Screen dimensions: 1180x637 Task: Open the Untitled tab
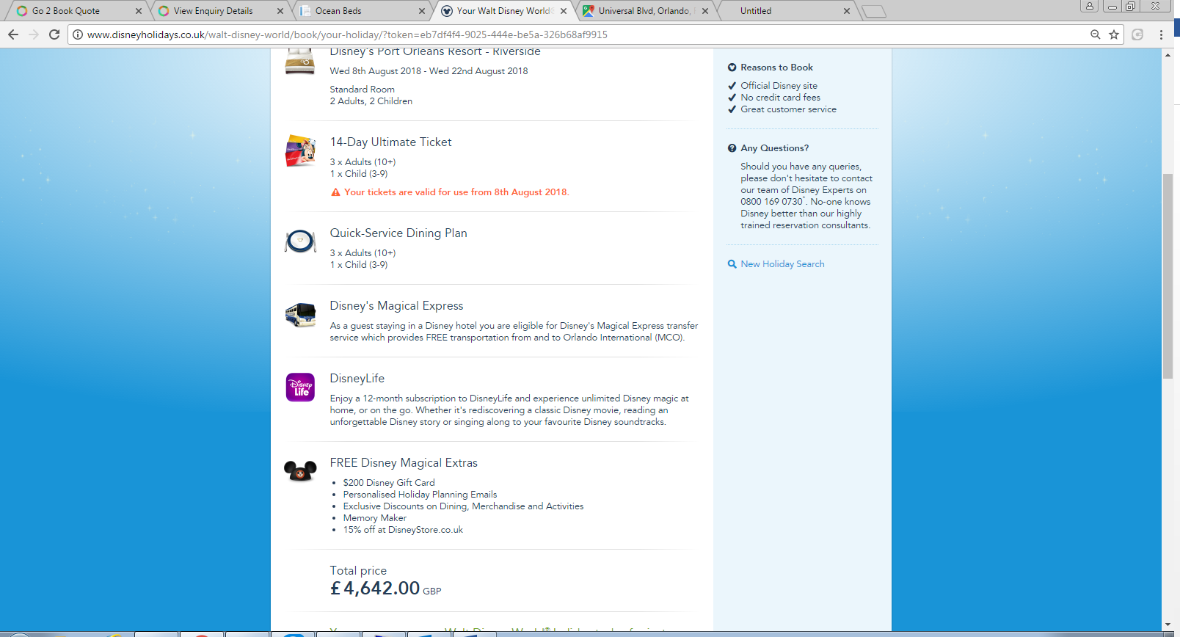pyautogui.click(x=785, y=11)
